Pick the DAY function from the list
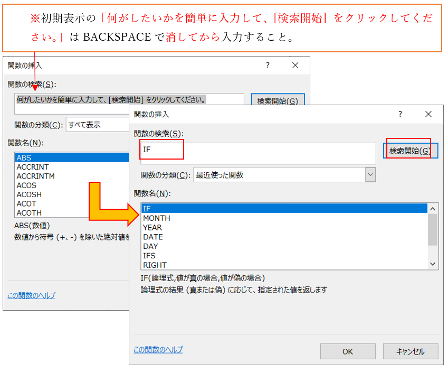Screen dimensions: 448x372 click(x=150, y=246)
